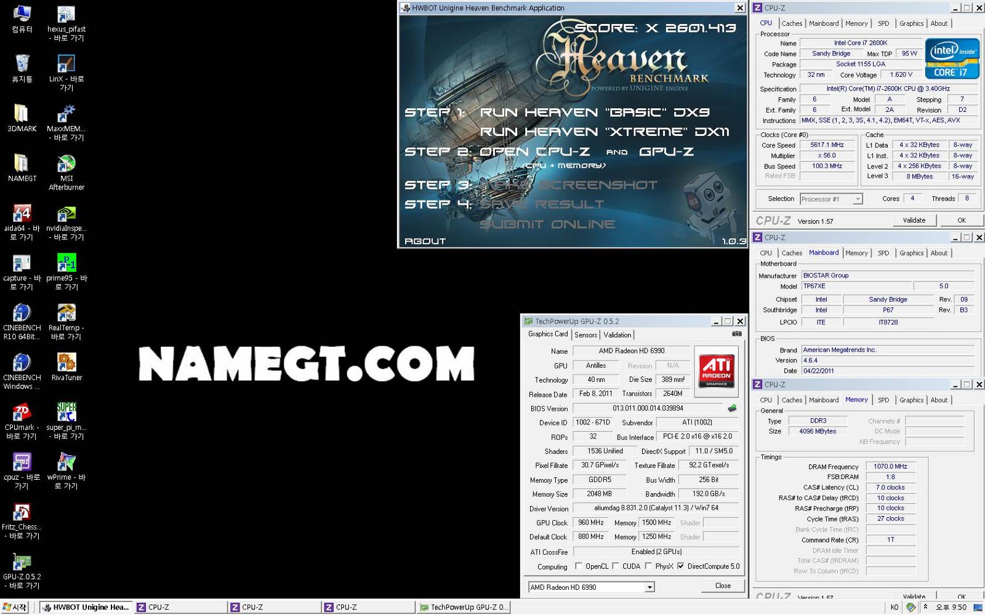Open the hexus_pifast desktop shortcut
Screen dimensions: 985x615
tap(66, 23)
